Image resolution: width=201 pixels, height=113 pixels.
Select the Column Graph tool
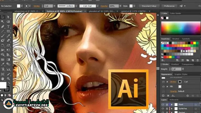[x=8, y=69]
